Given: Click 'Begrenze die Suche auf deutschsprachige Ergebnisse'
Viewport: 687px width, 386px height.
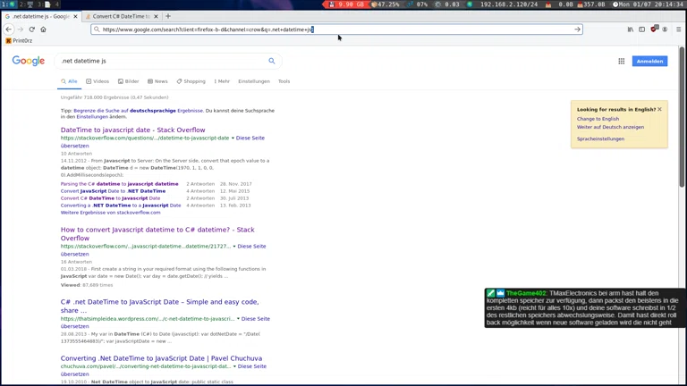Looking at the screenshot, I should pos(139,111).
